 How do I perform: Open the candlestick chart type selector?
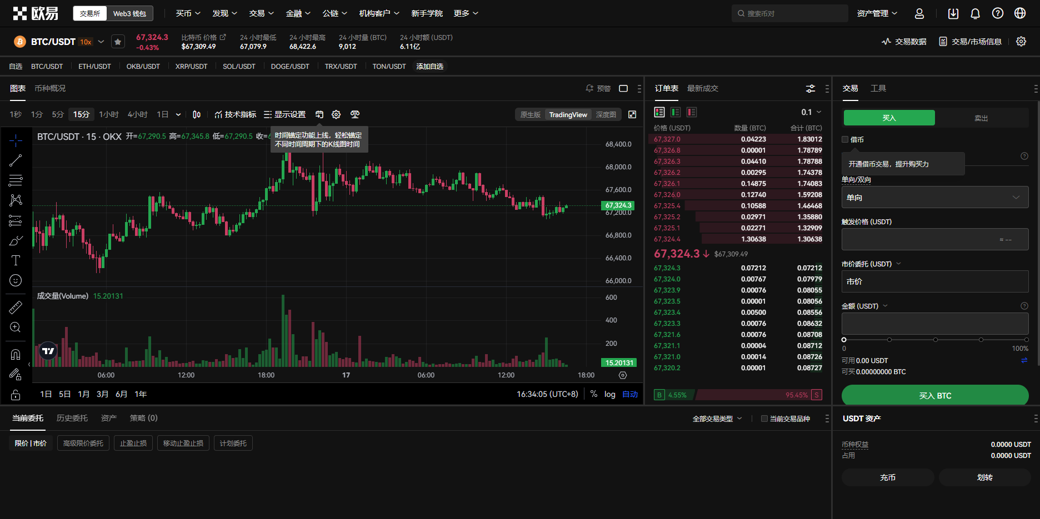click(197, 114)
